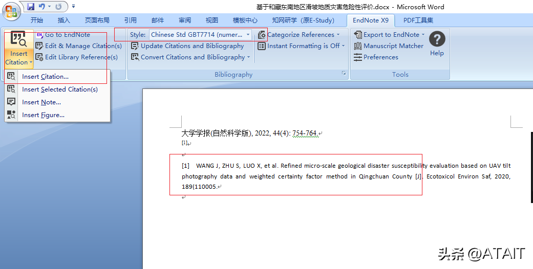This screenshot has width=533, height=269.
Task: Click the text "大学学报(自然科学版)"
Action: pyautogui.click(x=216, y=133)
